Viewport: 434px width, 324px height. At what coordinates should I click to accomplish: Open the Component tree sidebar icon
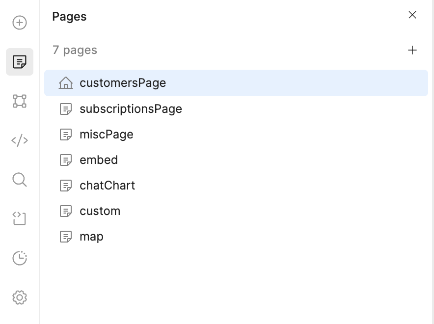coord(20,101)
